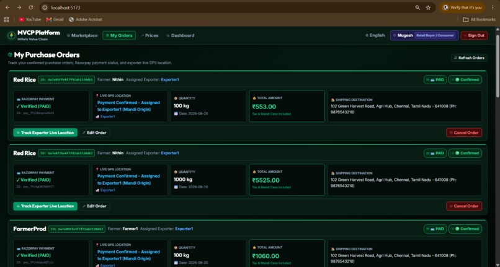Image resolution: width=500 pixels, height=267 pixels.
Task: Click PAID badge on the d61 Red Rice order
Action: [x=435, y=80]
